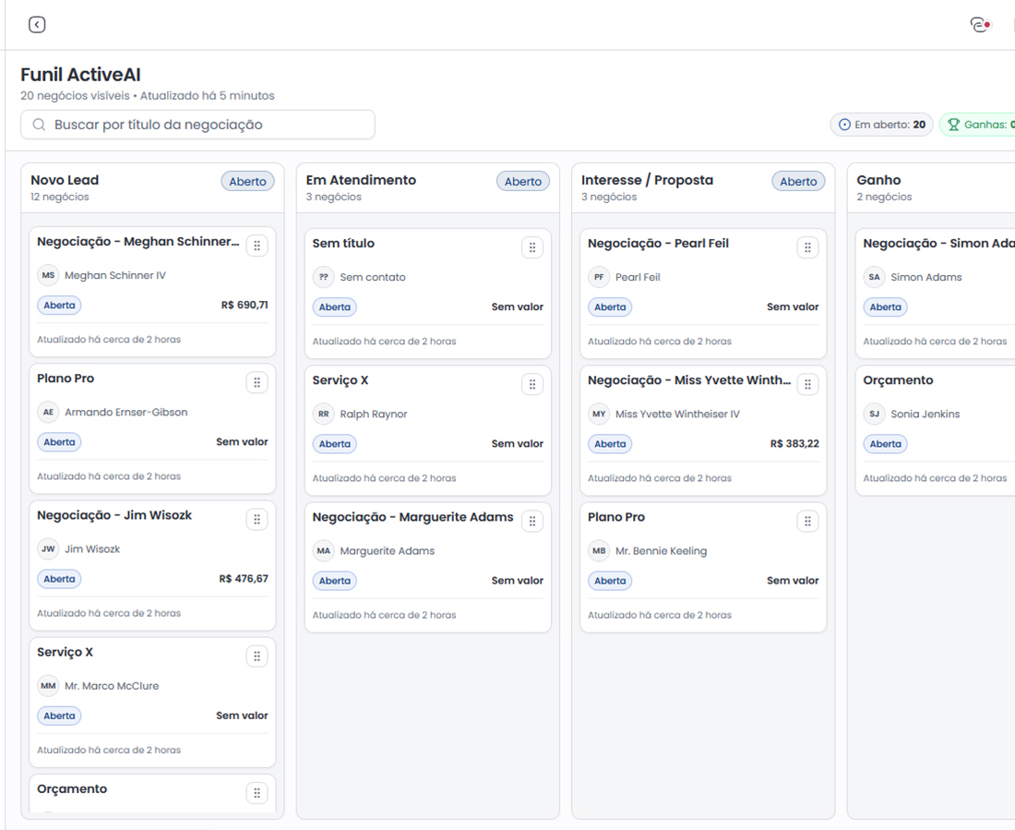Screen dimensions: 1015x830
Task: Click drag handle on Negociação - Pearl Feil card
Action: (x=807, y=247)
